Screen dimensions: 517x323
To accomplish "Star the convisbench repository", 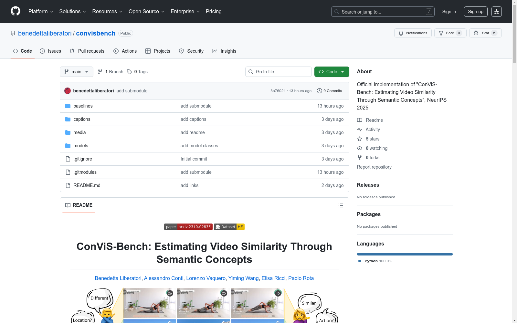I will tap(485, 33).
